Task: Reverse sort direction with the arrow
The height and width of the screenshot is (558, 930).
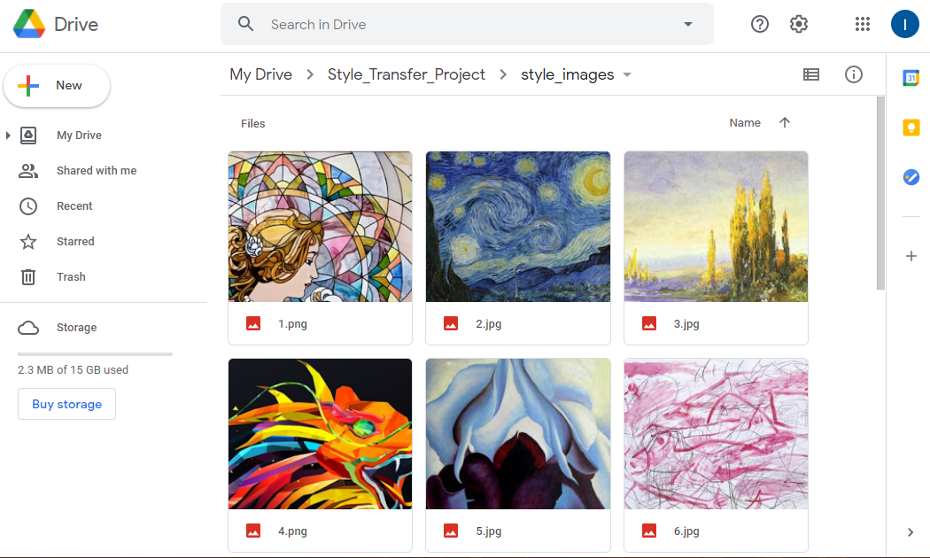Action: tap(785, 122)
